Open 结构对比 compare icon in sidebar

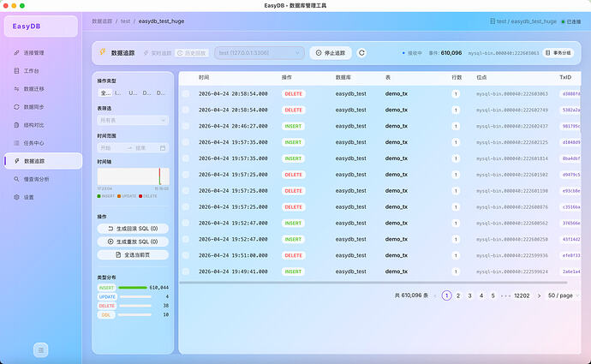[16, 125]
